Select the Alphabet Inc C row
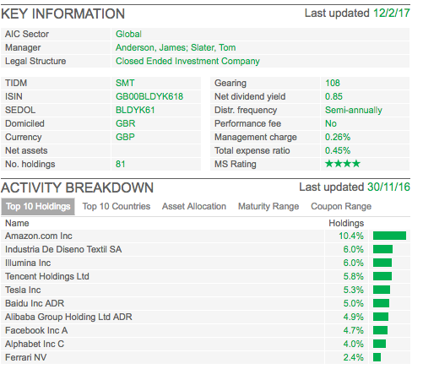This screenshot has width=423, height=369. [x=205, y=344]
